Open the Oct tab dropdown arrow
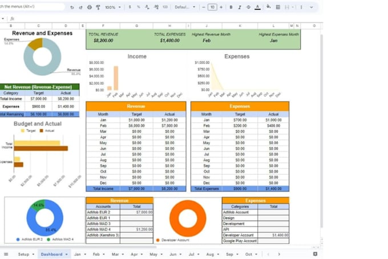Image resolution: width=388 pixels, height=259 pixels. pos(256,254)
